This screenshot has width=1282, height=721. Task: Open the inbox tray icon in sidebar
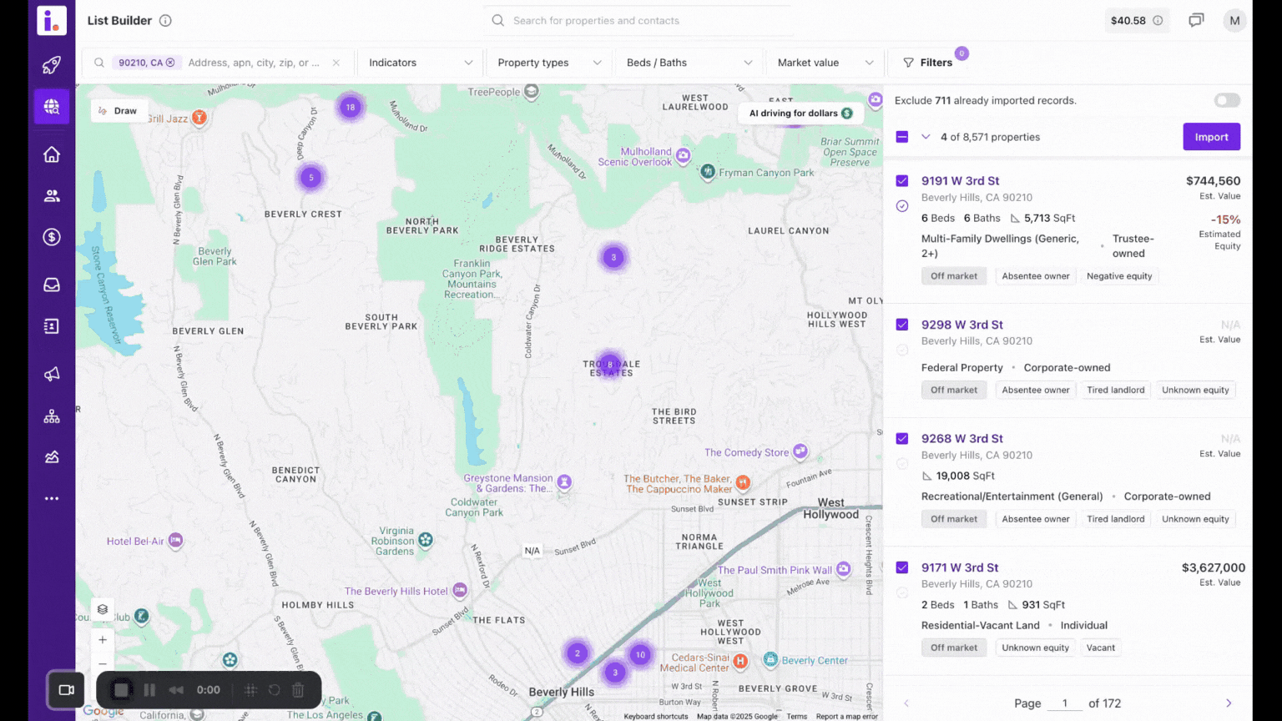pyautogui.click(x=52, y=285)
